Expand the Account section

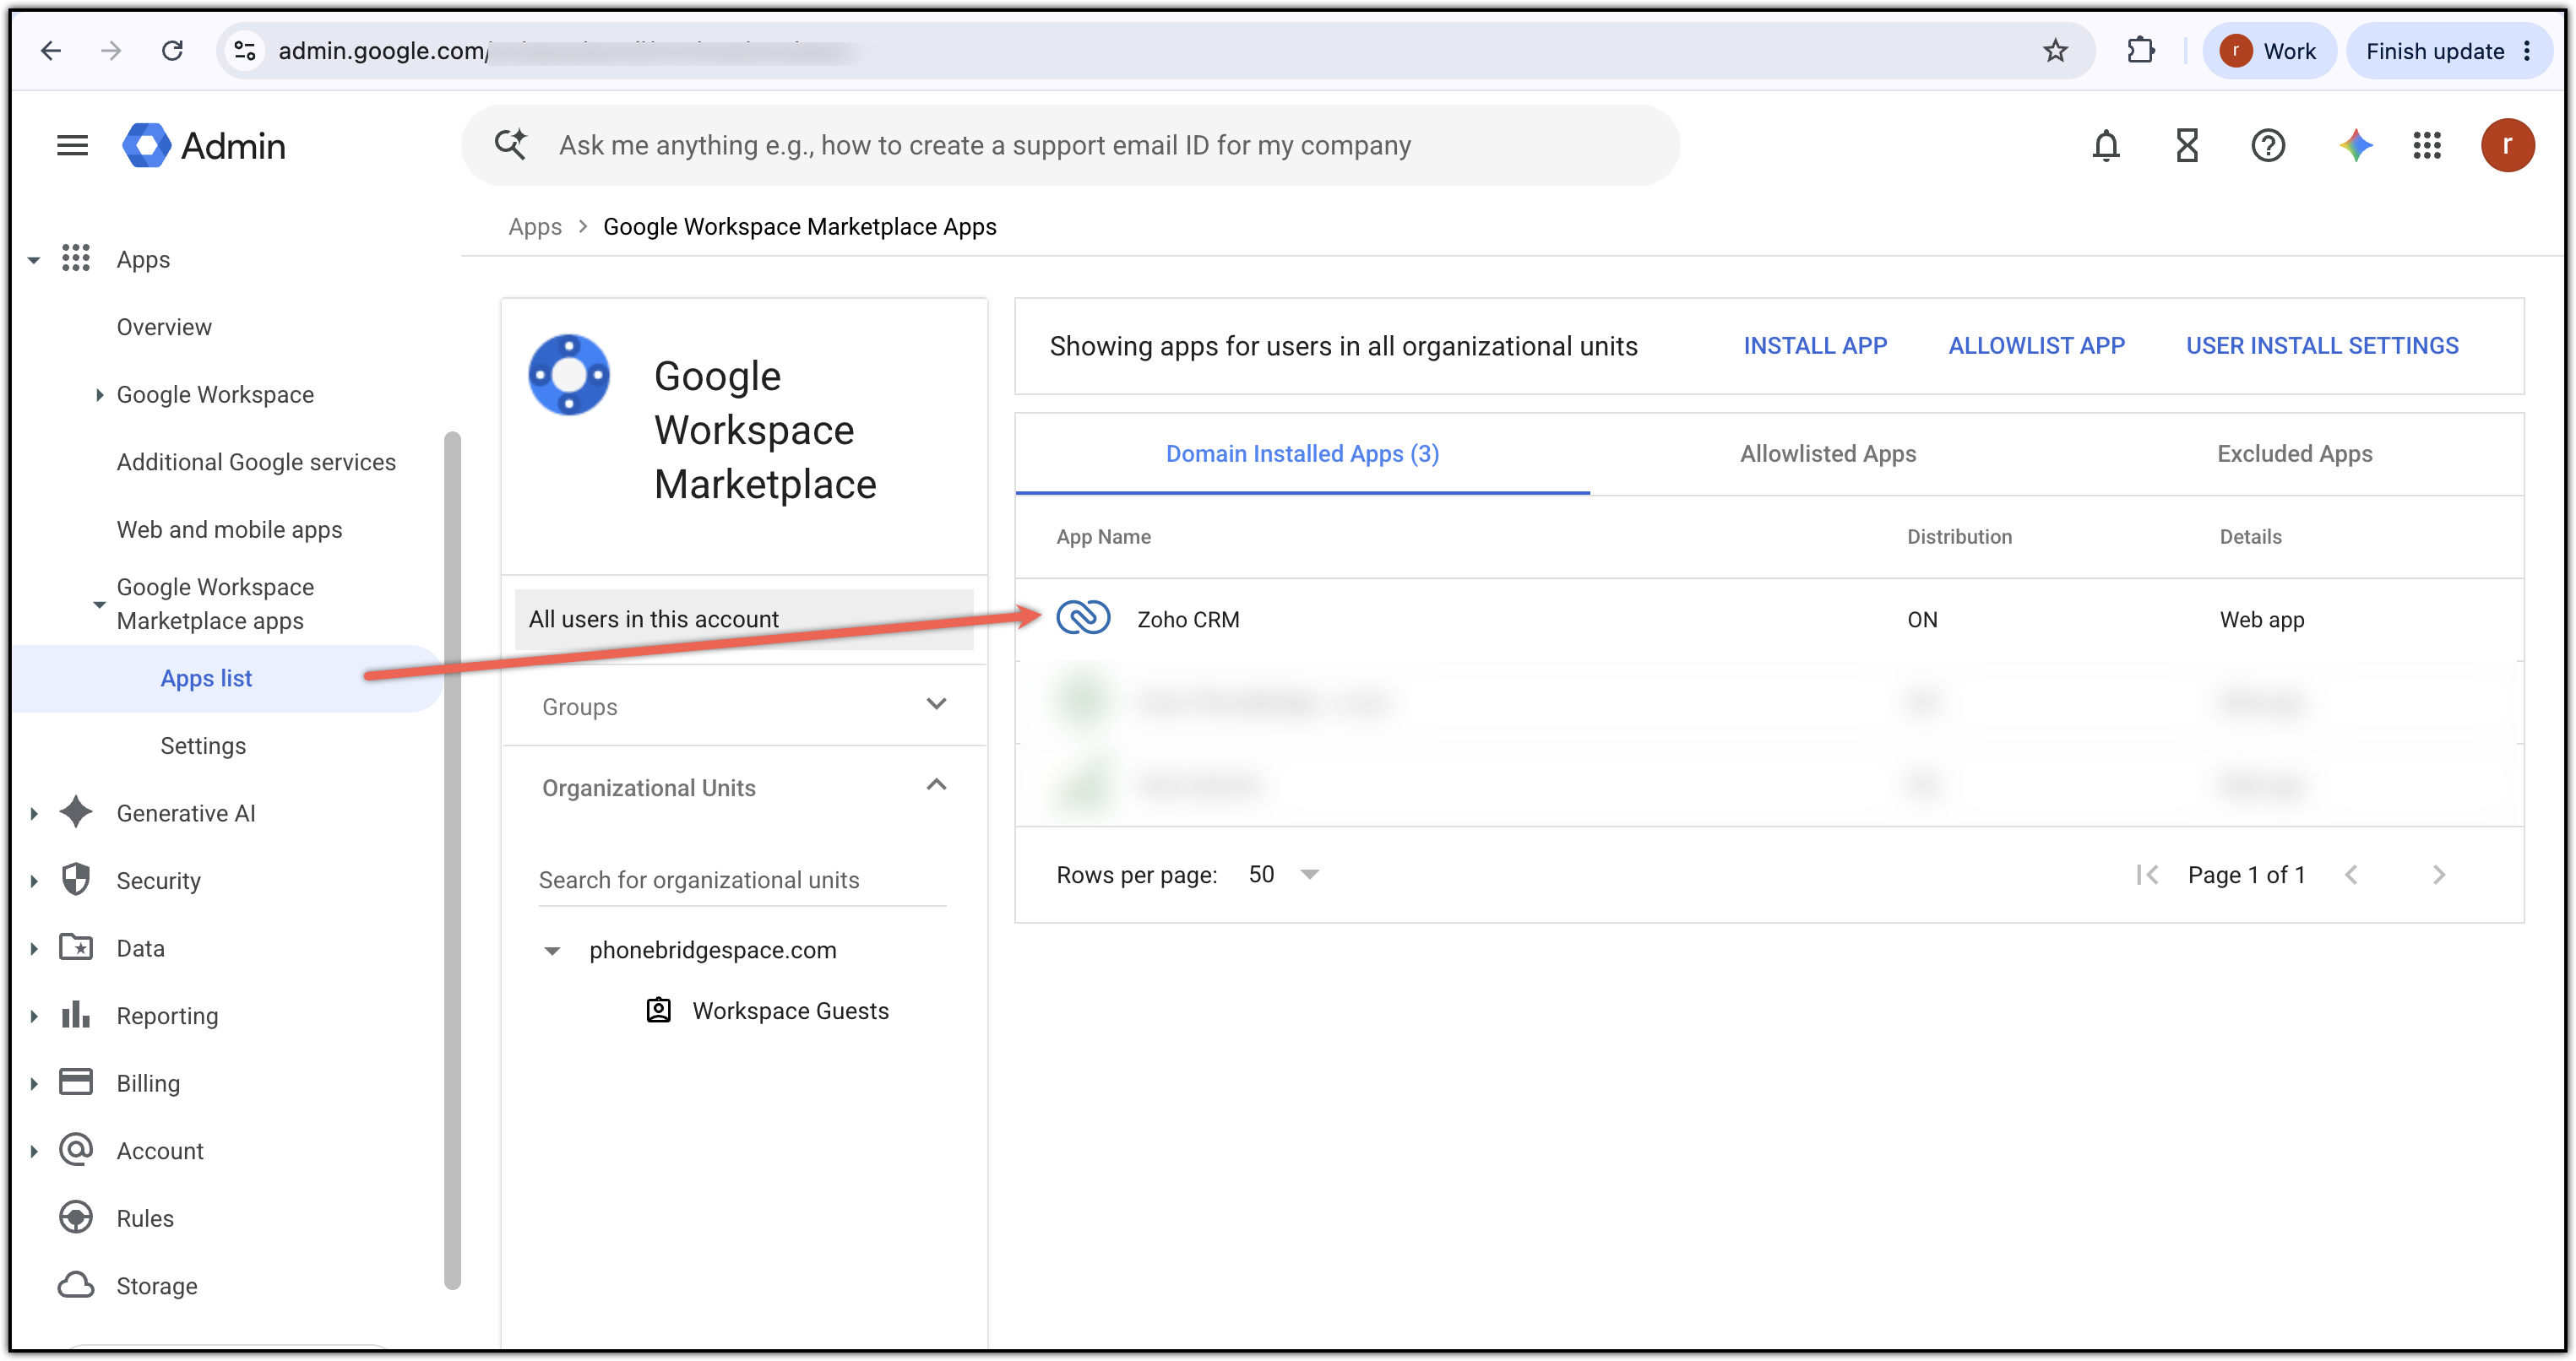pyautogui.click(x=34, y=1151)
